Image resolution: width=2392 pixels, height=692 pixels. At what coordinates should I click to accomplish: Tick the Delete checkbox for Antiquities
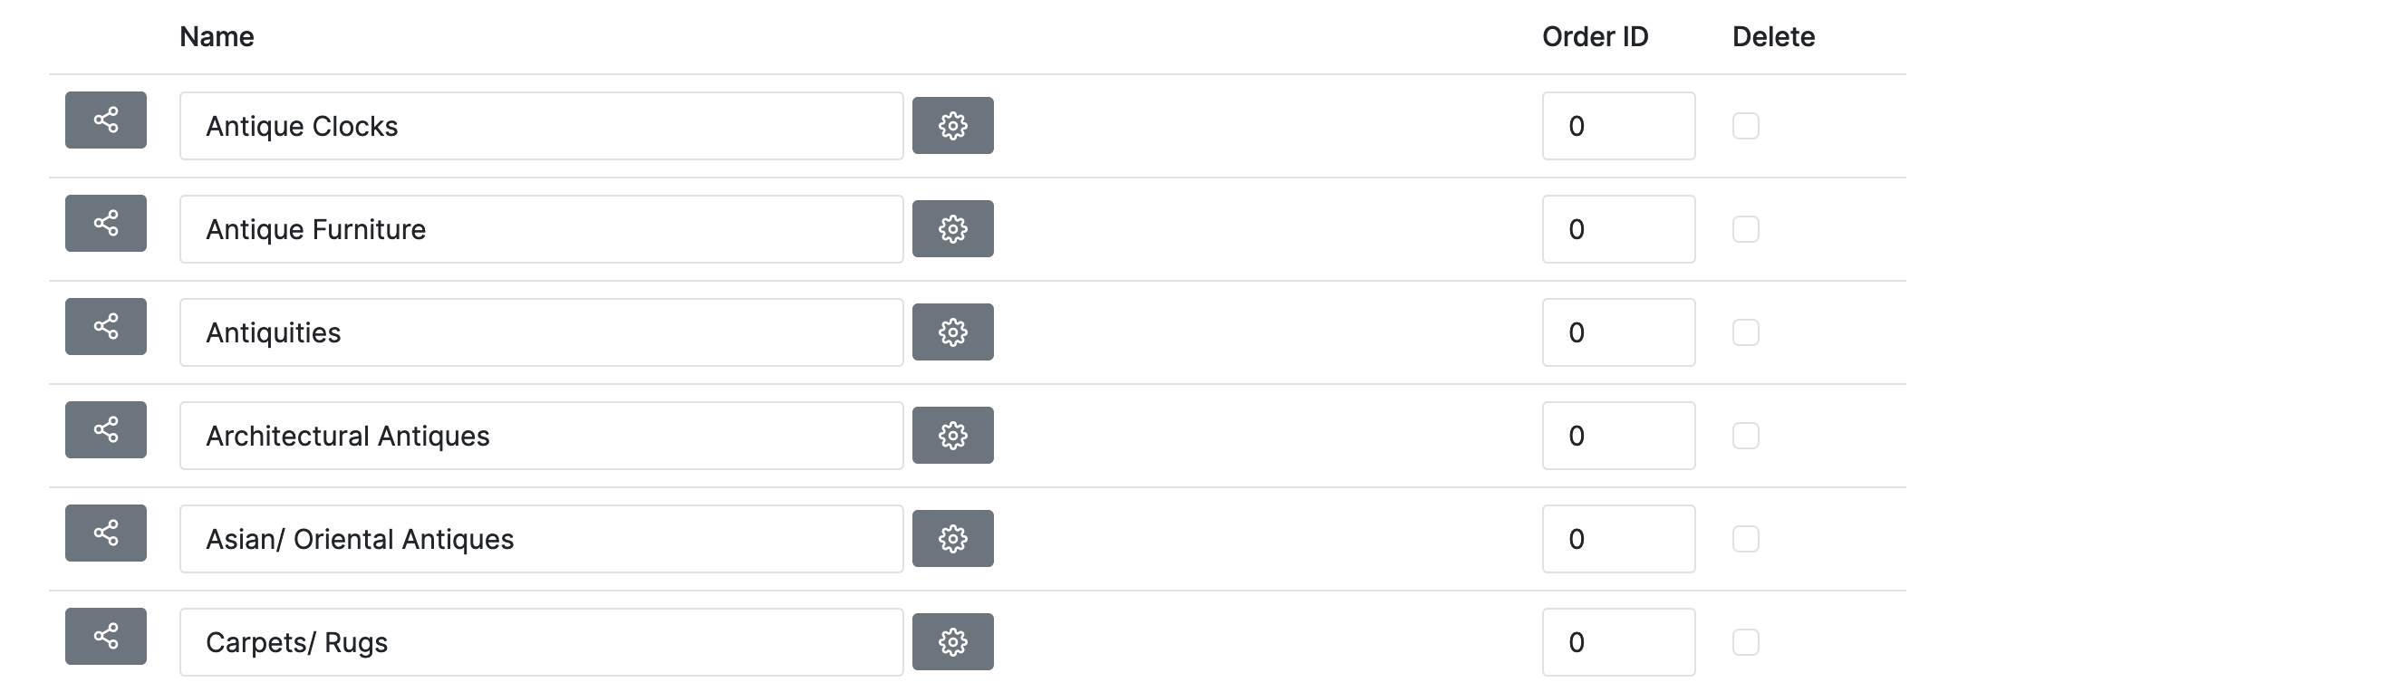[x=1746, y=332]
